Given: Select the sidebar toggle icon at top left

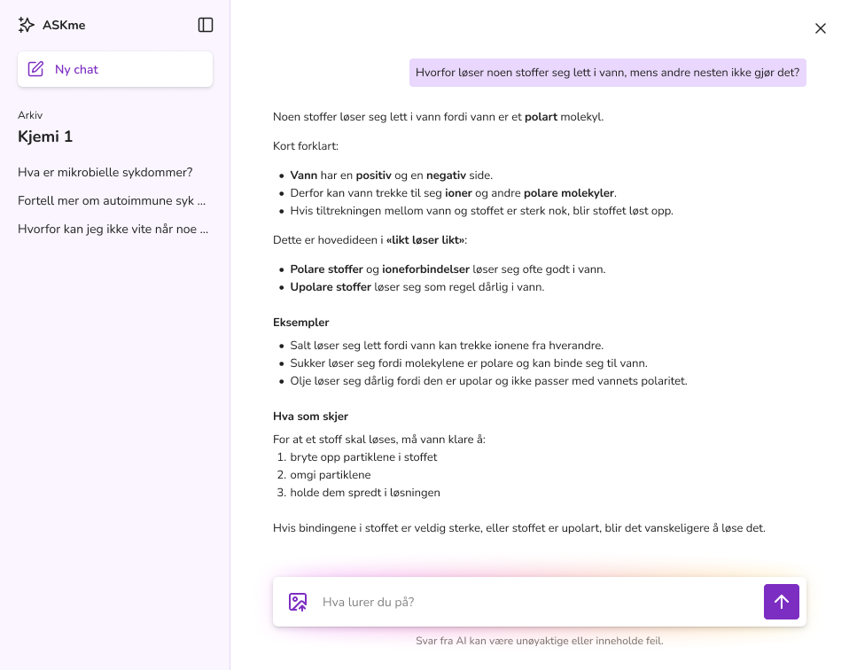Looking at the screenshot, I should coord(205,25).
